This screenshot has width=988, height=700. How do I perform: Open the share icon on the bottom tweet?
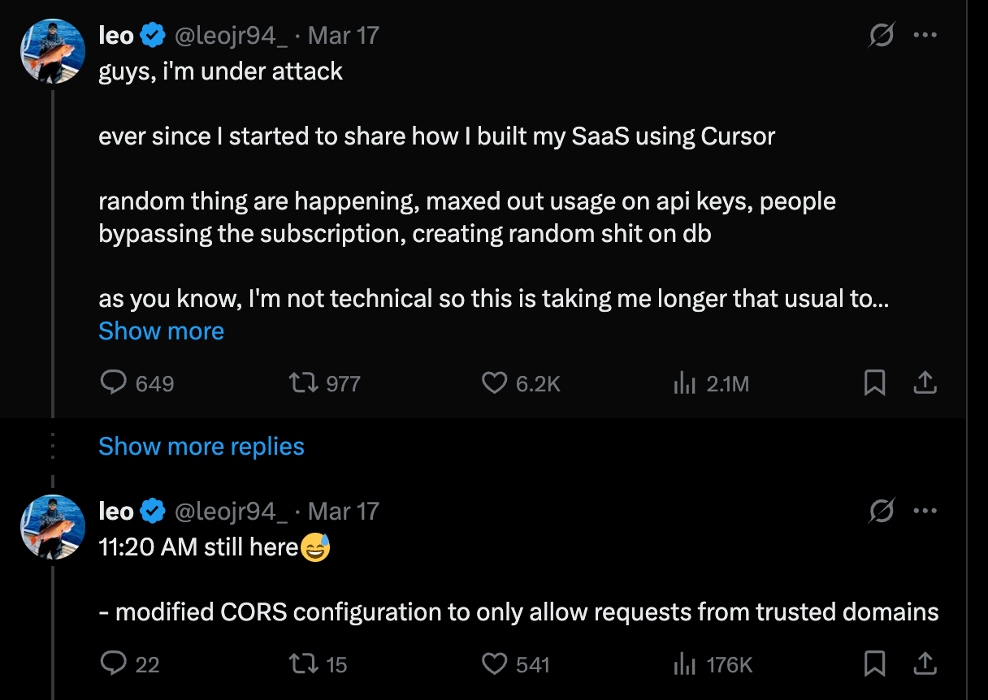point(925,663)
